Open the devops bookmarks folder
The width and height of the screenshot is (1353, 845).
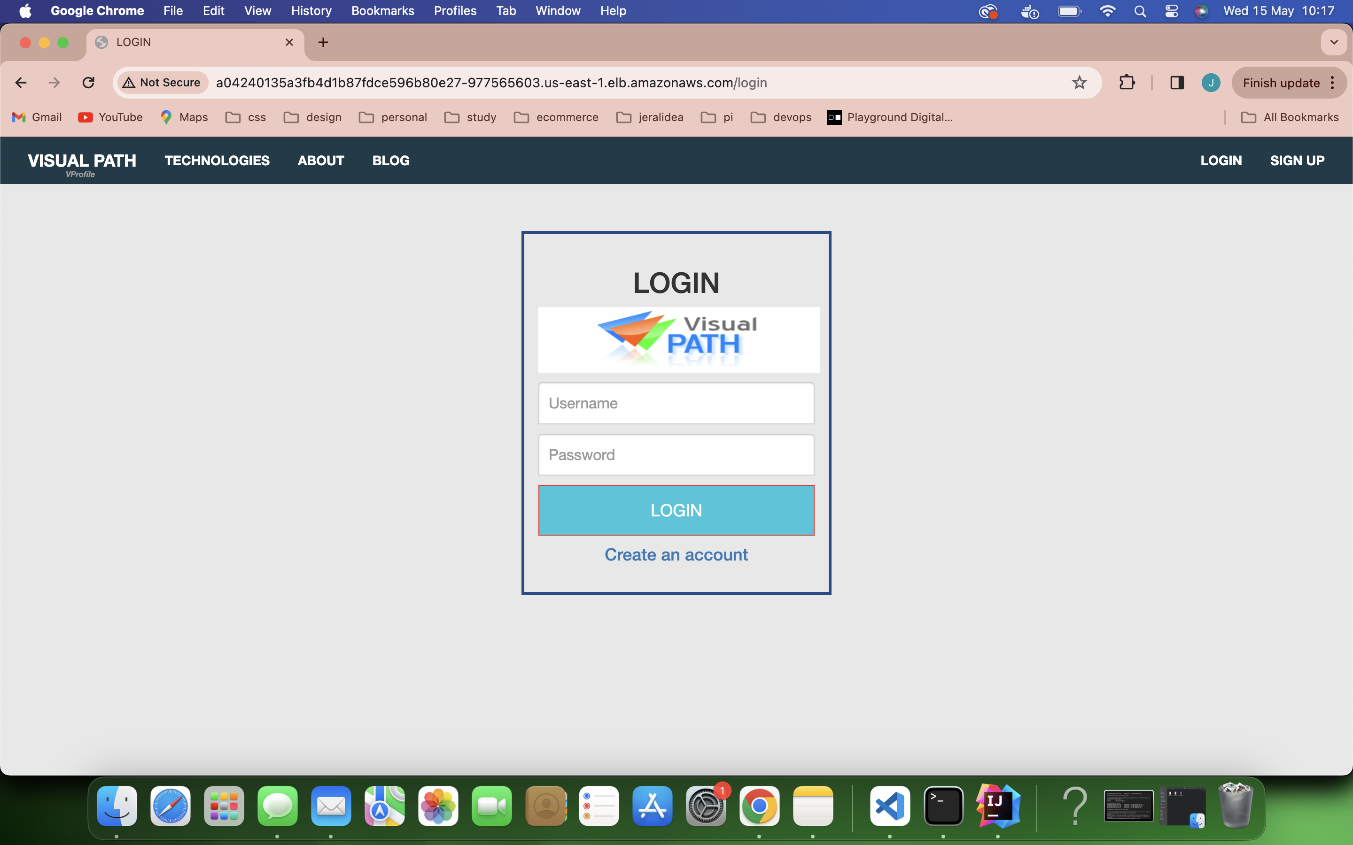[x=781, y=117]
